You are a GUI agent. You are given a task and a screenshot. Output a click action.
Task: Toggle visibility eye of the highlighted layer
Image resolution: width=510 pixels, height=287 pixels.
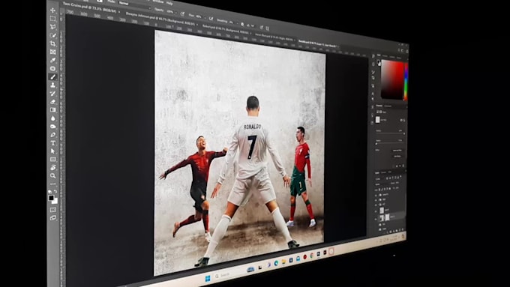click(x=376, y=219)
